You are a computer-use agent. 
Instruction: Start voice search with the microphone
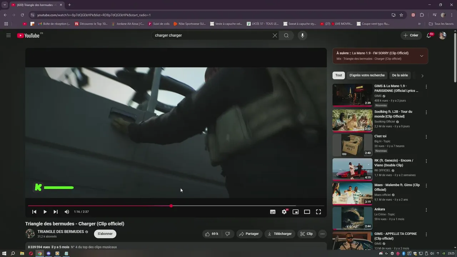pos(302,35)
